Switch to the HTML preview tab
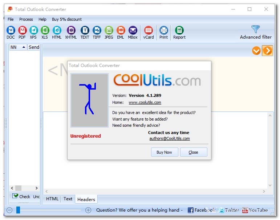 click(52, 199)
